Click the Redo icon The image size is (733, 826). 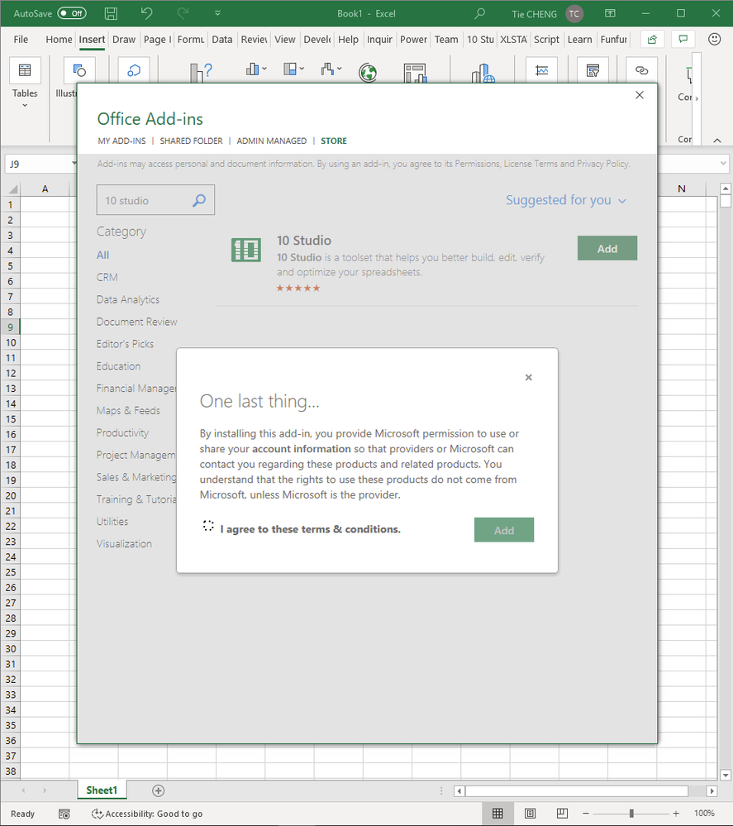point(183,13)
